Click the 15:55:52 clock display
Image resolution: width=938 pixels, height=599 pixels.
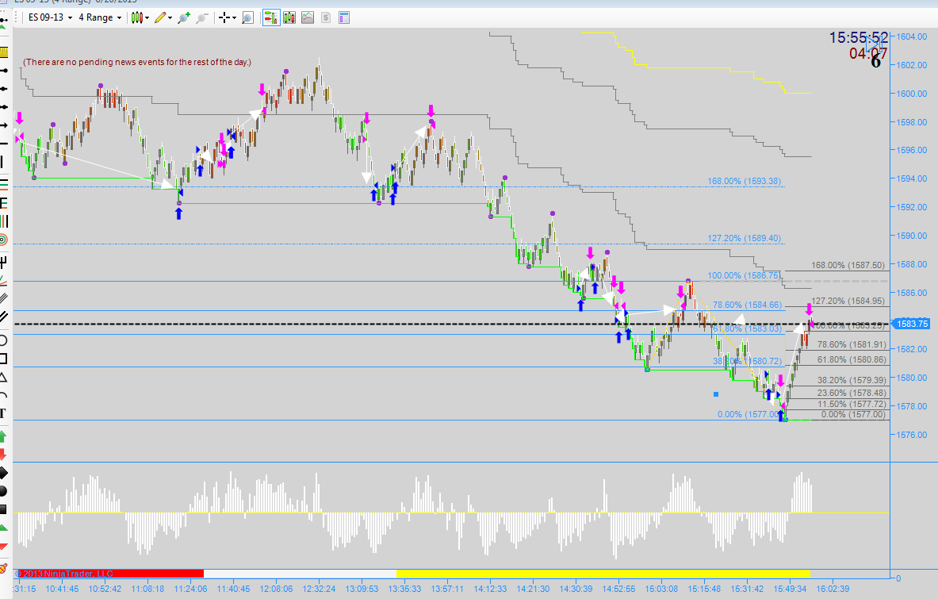click(859, 38)
